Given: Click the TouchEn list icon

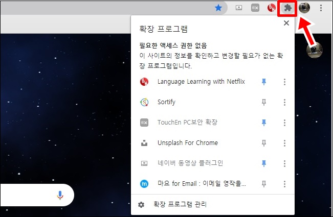Looking at the screenshot, I should click(144, 123).
